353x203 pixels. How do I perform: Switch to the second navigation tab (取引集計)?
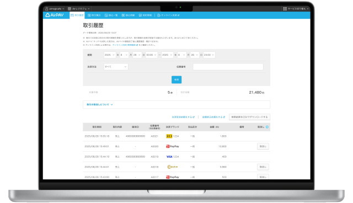point(94,15)
